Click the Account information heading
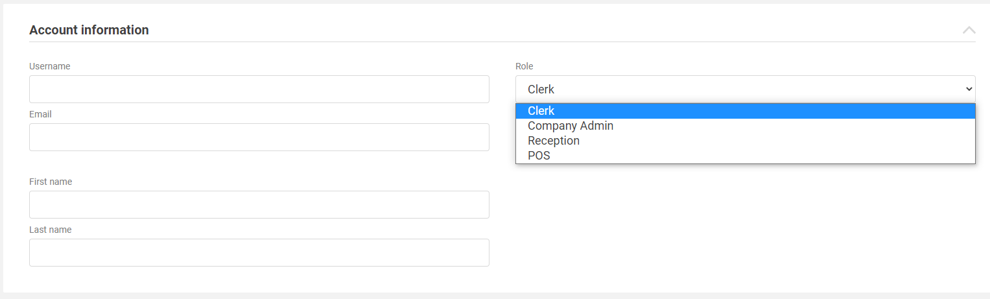The image size is (990, 299). point(89,30)
